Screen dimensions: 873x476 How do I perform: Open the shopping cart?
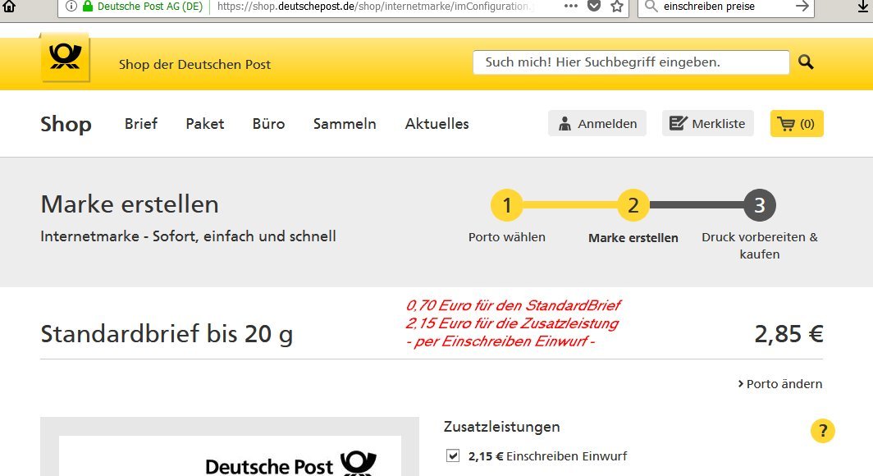[x=796, y=124]
